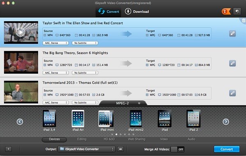Screen dimensions: 246x156
Task: Open the Editing category tab
Action: 82,139
